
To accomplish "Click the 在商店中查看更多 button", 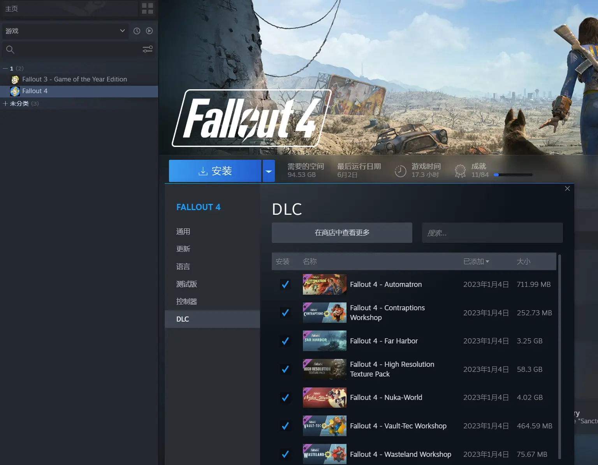I will pos(342,233).
